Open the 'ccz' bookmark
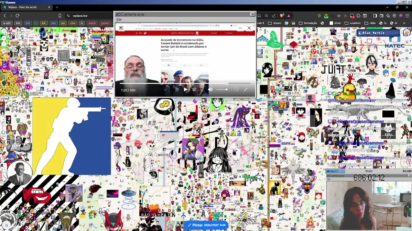This screenshot has width=412, height=231. [x=63, y=23]
